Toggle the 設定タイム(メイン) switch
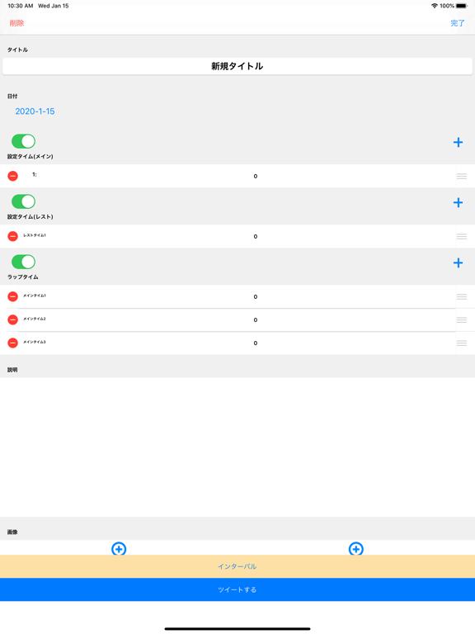The width and height of the screenshot is (475, 634). (23, 141)
